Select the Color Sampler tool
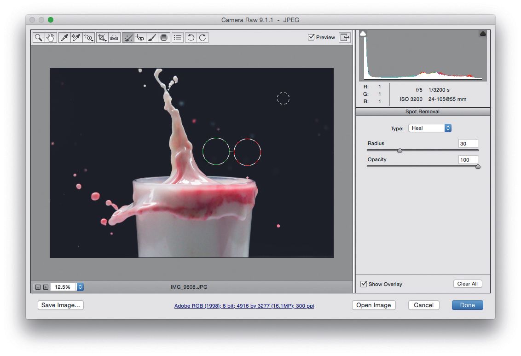 [75, 37]
